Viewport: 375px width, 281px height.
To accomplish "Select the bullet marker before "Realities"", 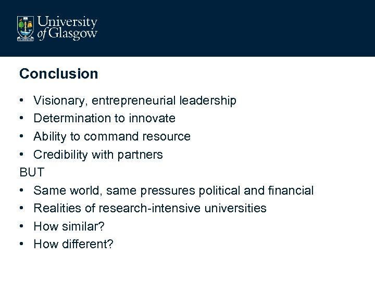I will (x=22, y=208).
